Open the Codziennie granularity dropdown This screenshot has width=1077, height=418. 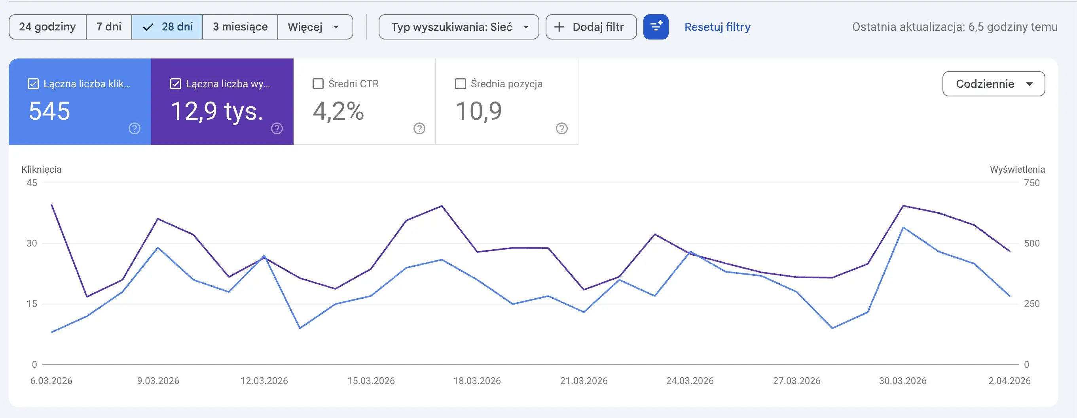994,83
